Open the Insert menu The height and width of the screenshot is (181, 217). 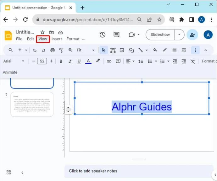(x=57, y=39)
